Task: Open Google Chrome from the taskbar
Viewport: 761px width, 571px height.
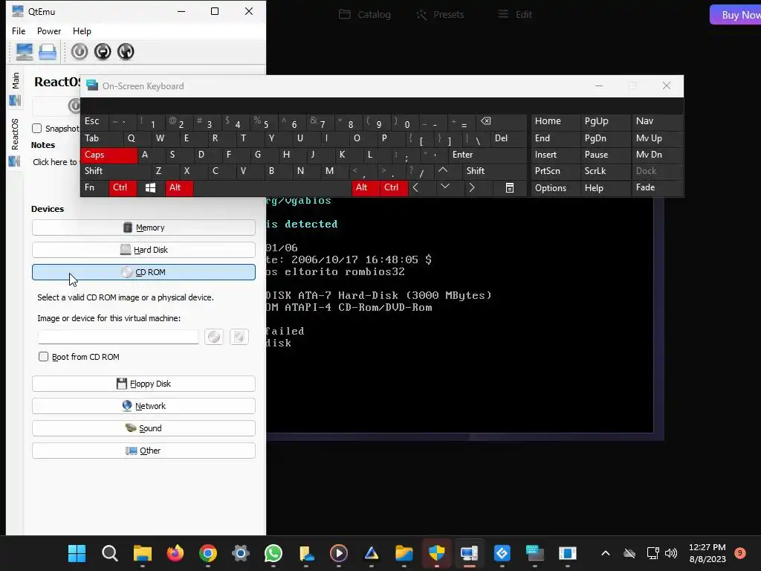Action: coord(208,553)
